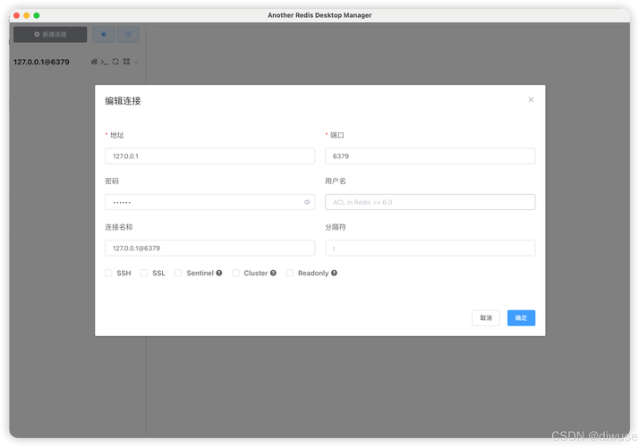
Task: Enable the SSH checkbox
Action: pos(108,274)
